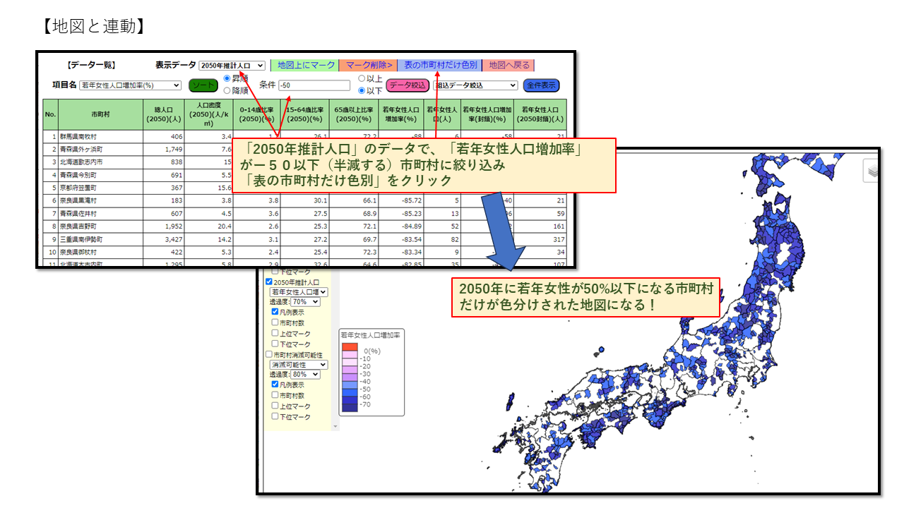Toggle the 2050年推計人口 layer checkbox

tap(269, 282)
